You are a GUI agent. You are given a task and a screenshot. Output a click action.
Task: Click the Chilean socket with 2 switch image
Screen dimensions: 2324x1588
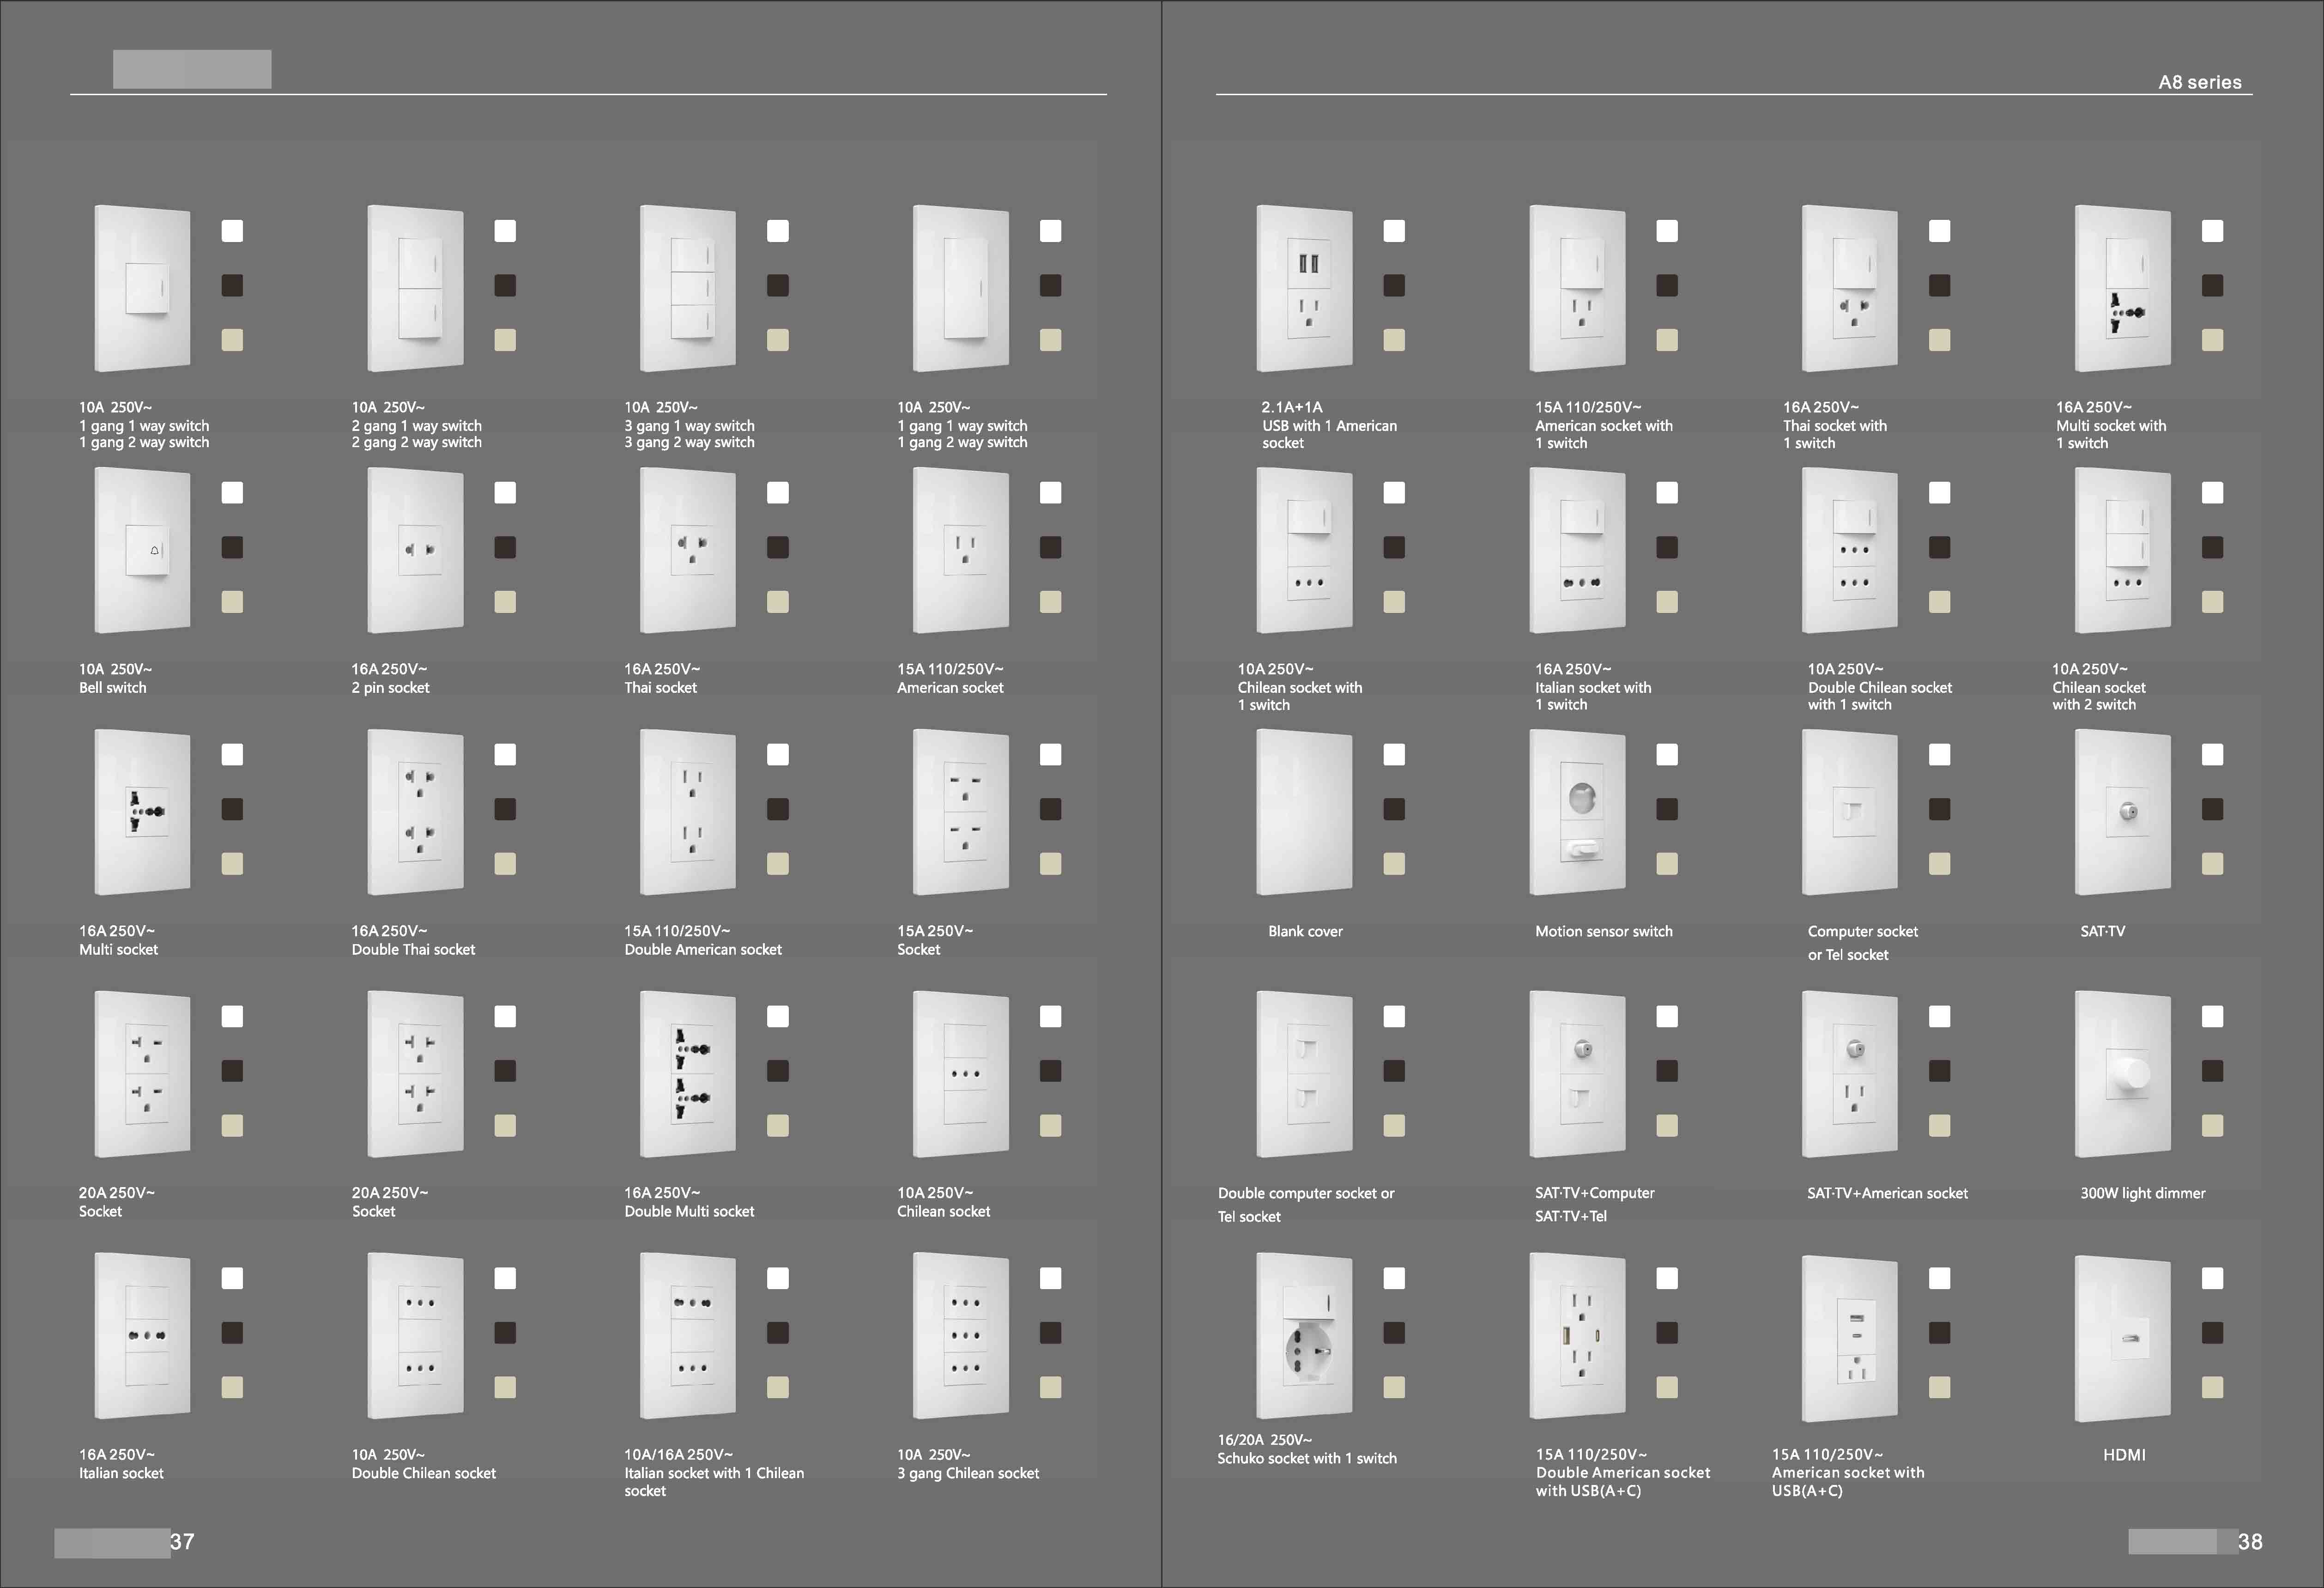(x=2123, y=550)
